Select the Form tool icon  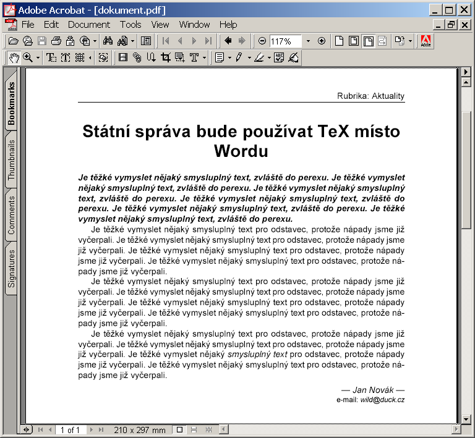tap(179, 57)
